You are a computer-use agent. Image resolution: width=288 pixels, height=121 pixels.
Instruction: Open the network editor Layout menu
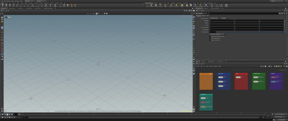point(215,66)
